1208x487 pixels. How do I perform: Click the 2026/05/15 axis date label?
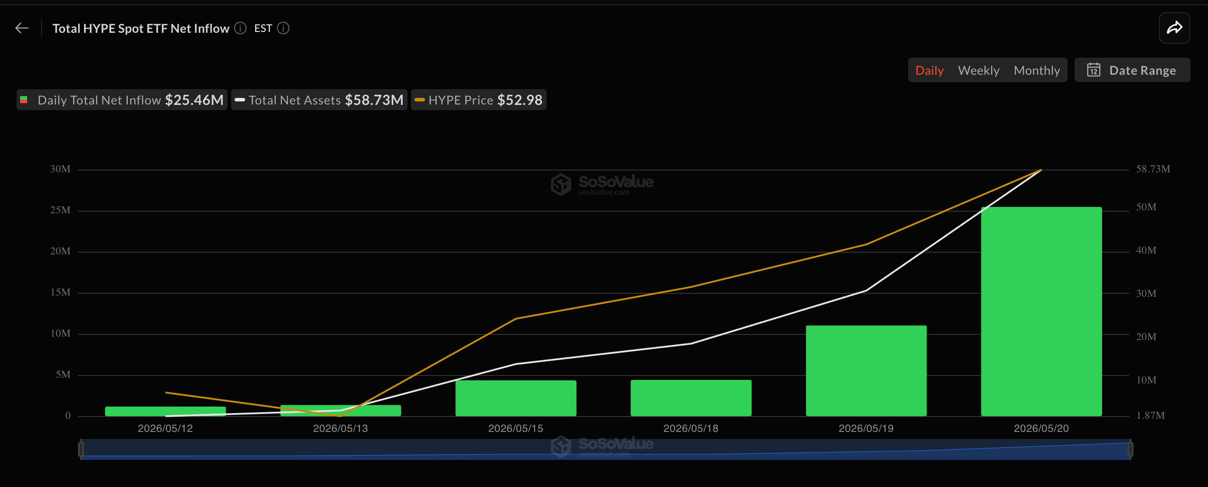[x=516, y=428]
